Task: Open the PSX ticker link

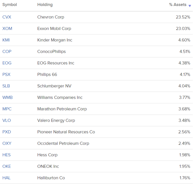Action: 6,74
